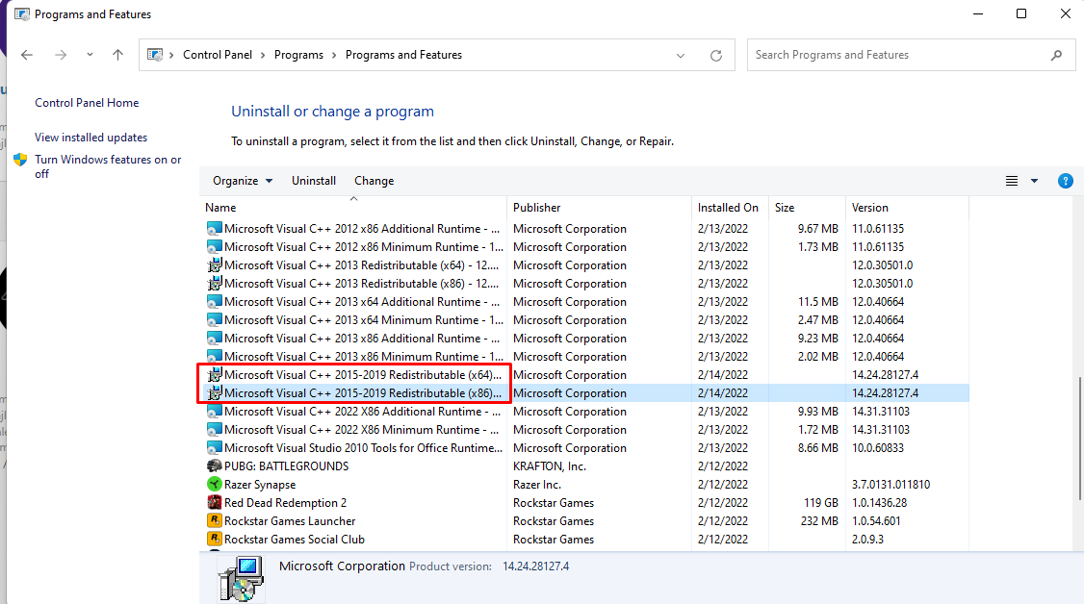This screenshot has height=604, width=1084.
Task: Click the 119 GB size cell
Action: pos(821,503)
